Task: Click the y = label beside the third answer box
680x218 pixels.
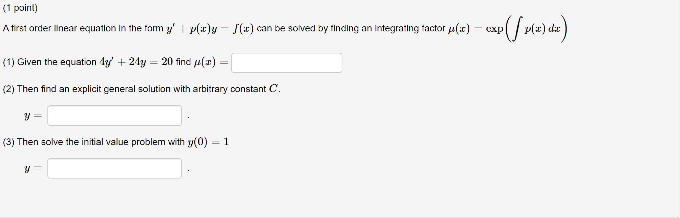Action: pos(33,168)
